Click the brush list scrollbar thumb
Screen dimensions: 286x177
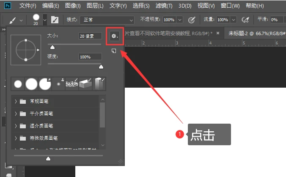tap(102, 115)
